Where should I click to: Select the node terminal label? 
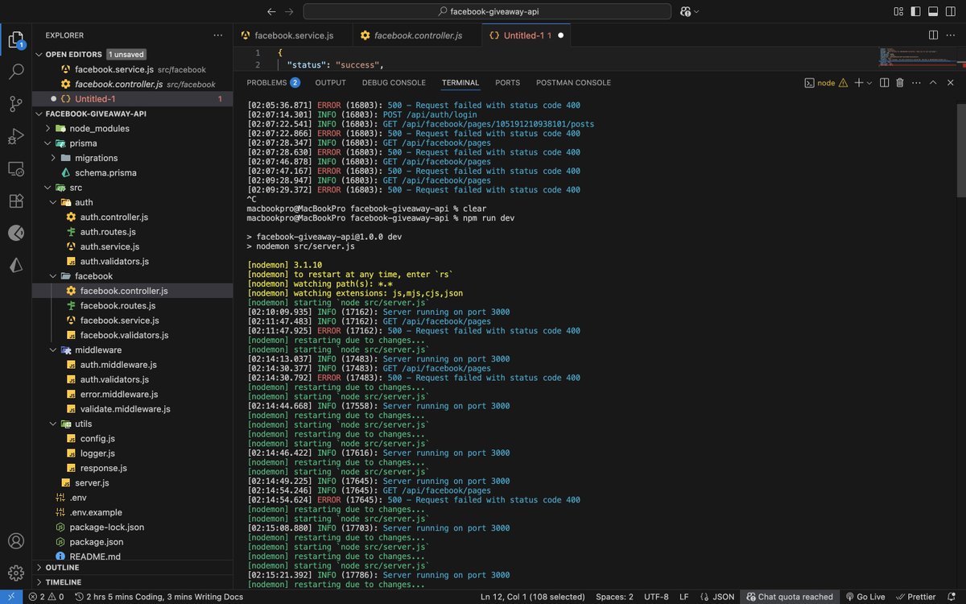pos(826,82)
